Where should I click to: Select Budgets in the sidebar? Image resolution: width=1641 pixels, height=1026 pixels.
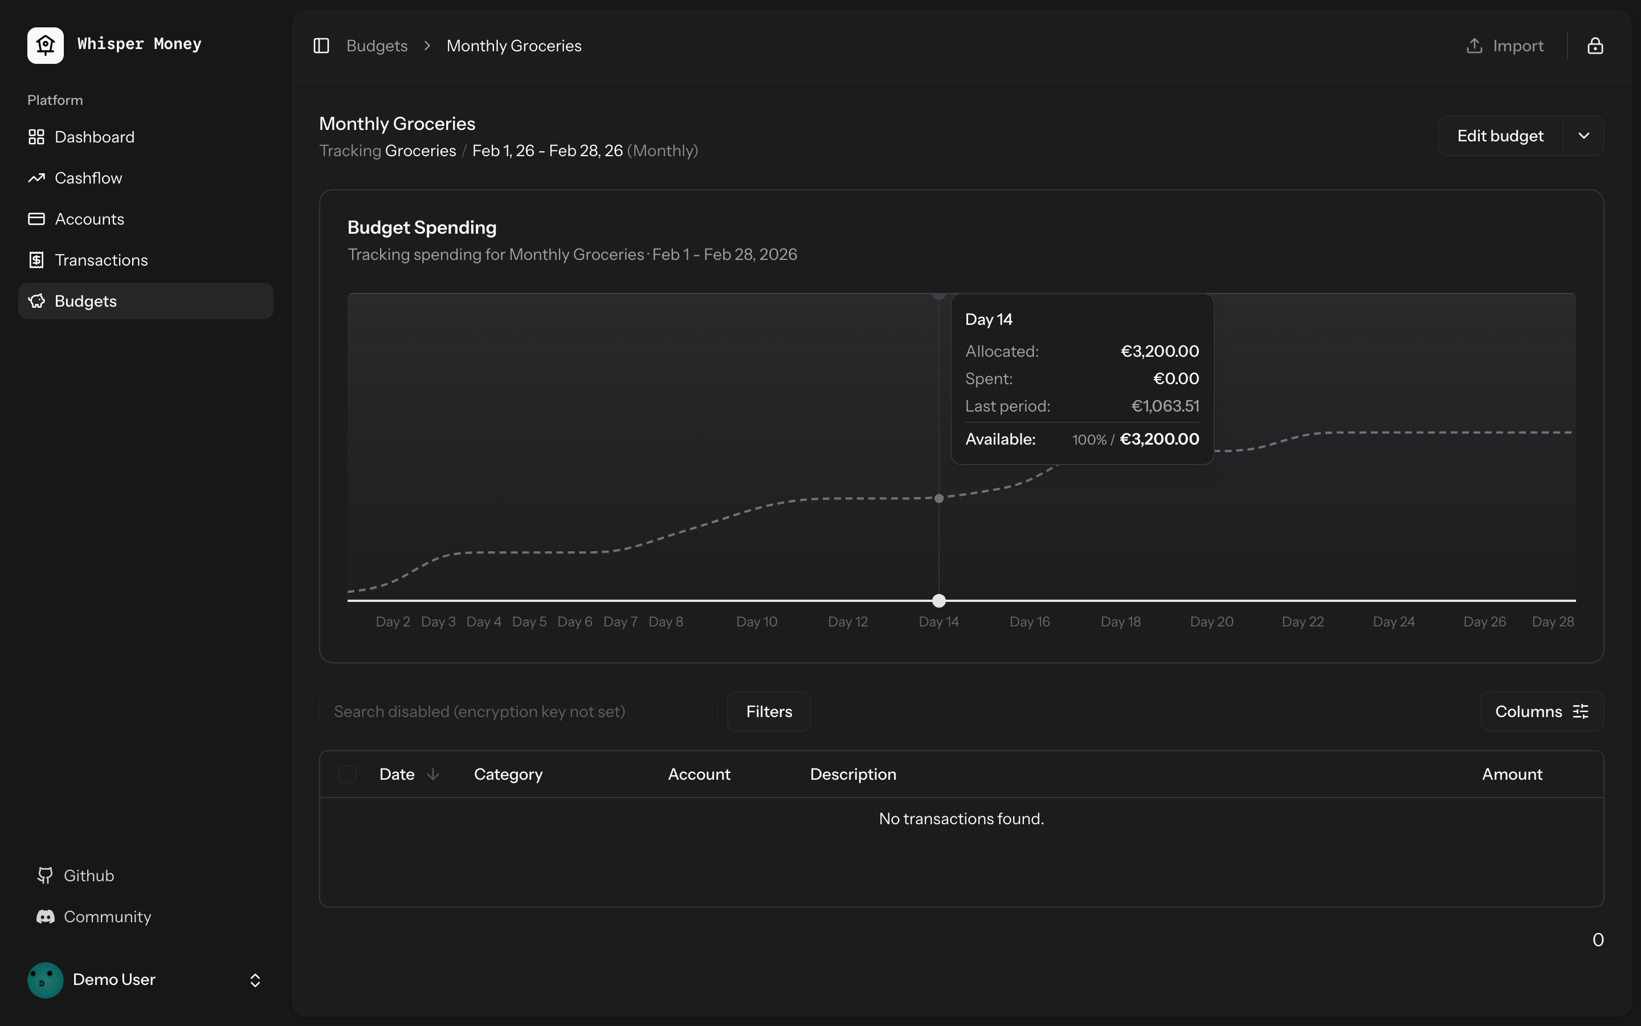click(x=146, y=302)
